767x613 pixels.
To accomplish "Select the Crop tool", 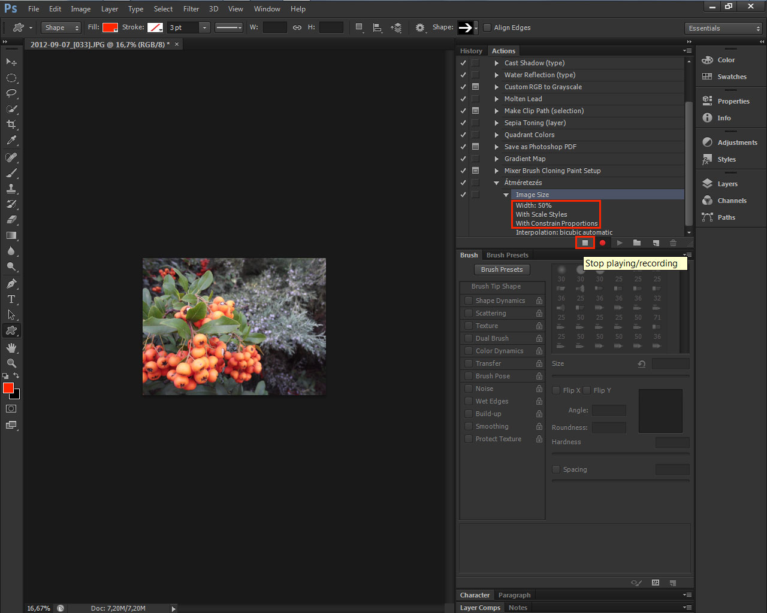I will point(11,125).
